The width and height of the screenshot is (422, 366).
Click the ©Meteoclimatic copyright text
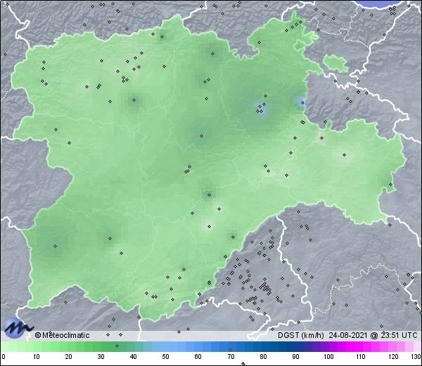62,335
